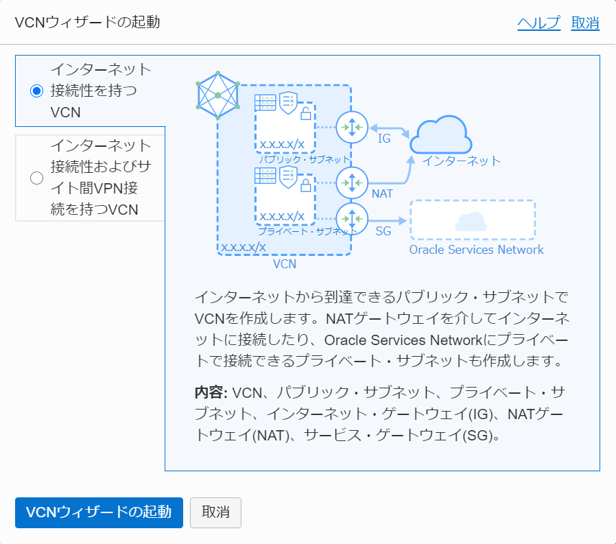Click the route table icon above the public subnet
616x544 pixels.
(x=266, y=103)
